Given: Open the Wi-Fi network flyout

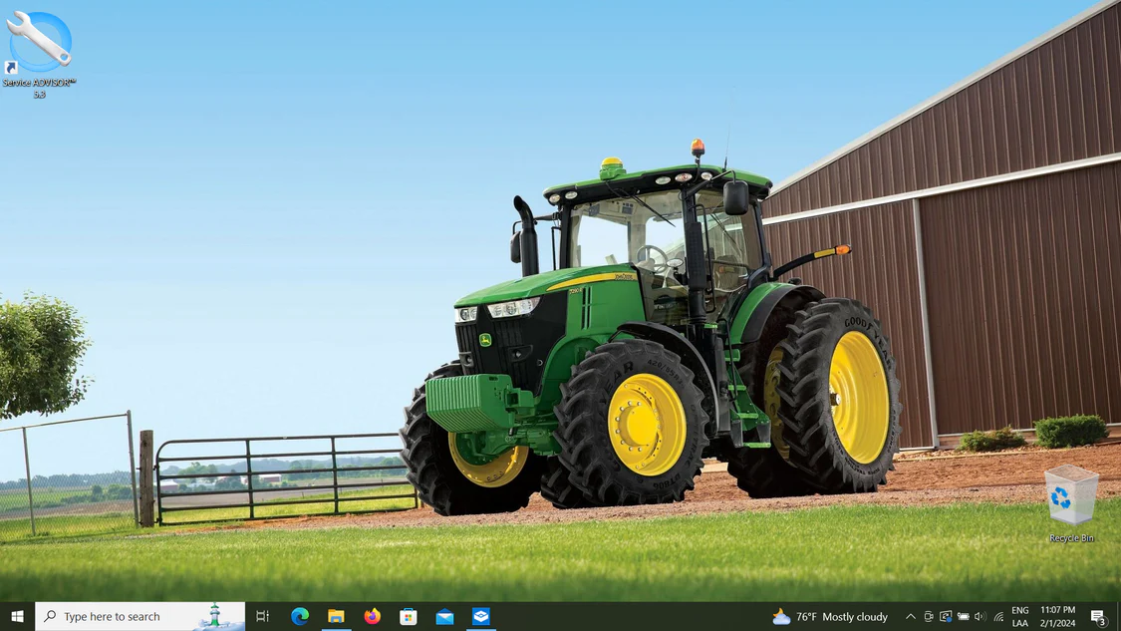Looking at the screenshot, I should pyautogui.click(x=998, y=617).
